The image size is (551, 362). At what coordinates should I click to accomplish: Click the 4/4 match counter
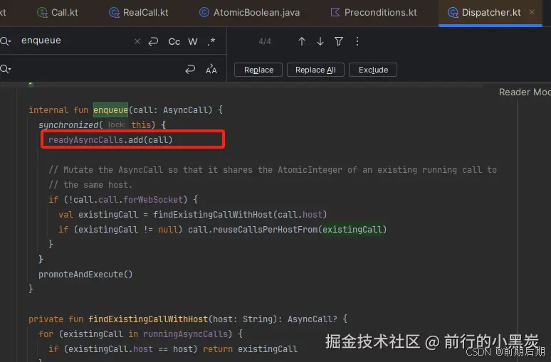[265, 41]
